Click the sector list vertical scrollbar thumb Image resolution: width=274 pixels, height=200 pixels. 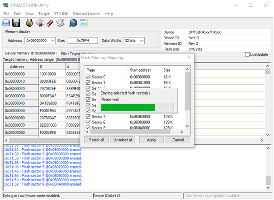[x=187, y=91]
